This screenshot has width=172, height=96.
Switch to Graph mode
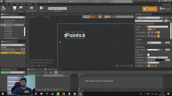(x=165, y=9)
